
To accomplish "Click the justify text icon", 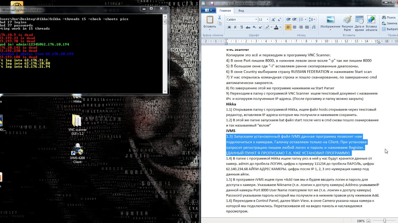I will click(x=307, y=27).
